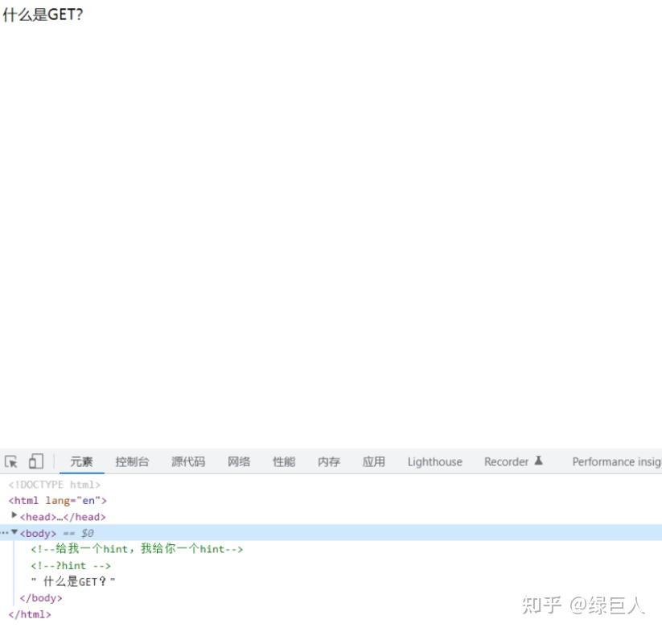Select the html lang=en element

click(56, 500)
